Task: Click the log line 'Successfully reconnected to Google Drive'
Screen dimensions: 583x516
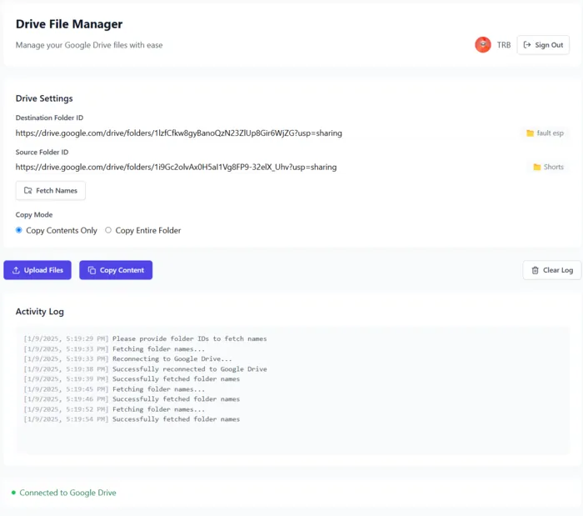Action: [146, 369]
